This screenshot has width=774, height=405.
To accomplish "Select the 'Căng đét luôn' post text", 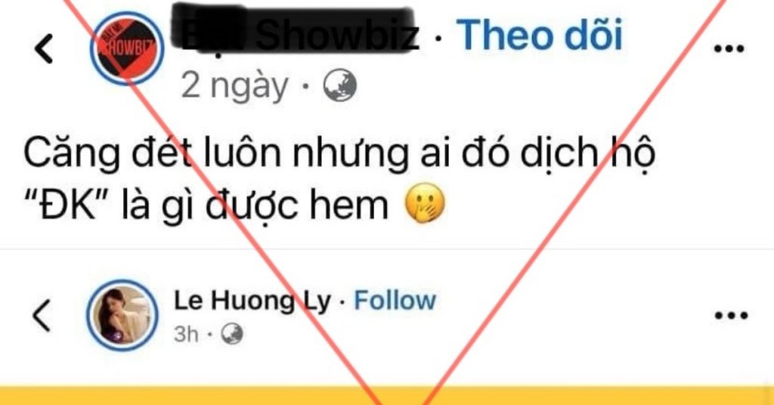I will click(339, 178).
